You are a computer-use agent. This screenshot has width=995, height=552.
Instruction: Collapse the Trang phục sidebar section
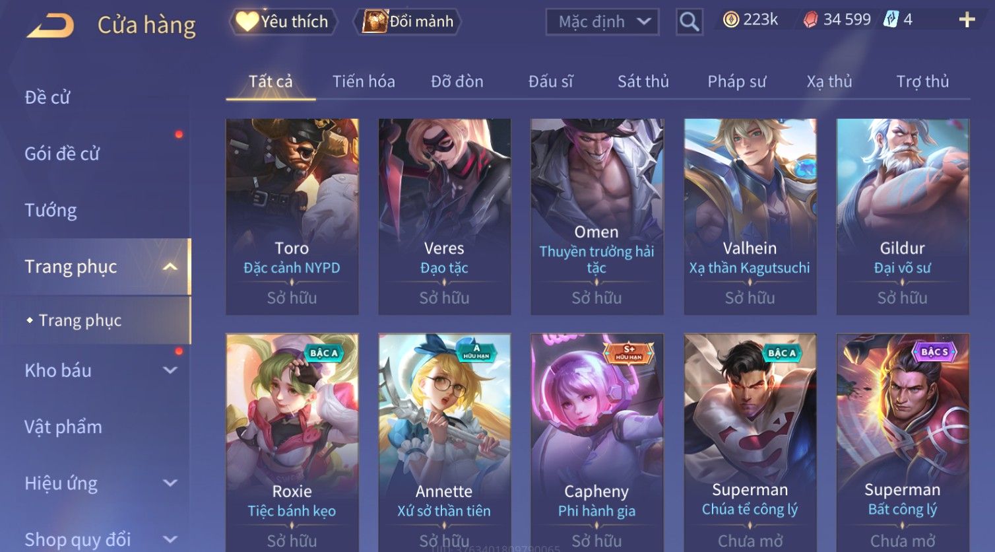pyautogui.click(x=170, y=267)
